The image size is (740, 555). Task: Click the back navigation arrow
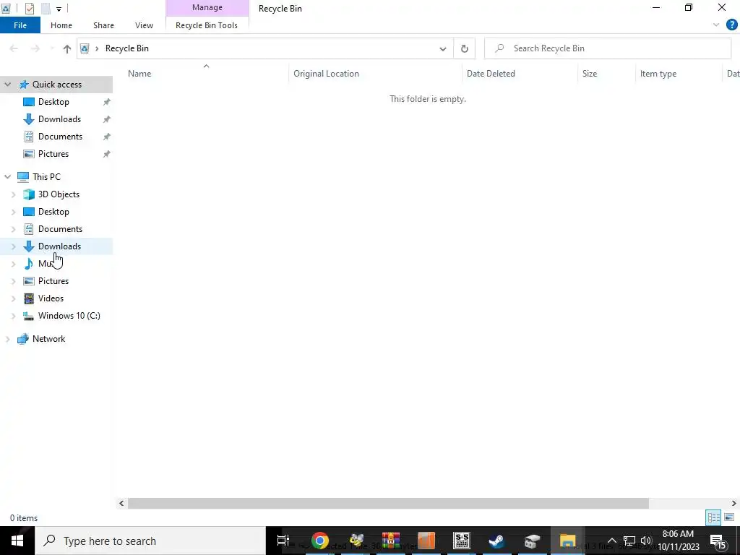(14, 48)
